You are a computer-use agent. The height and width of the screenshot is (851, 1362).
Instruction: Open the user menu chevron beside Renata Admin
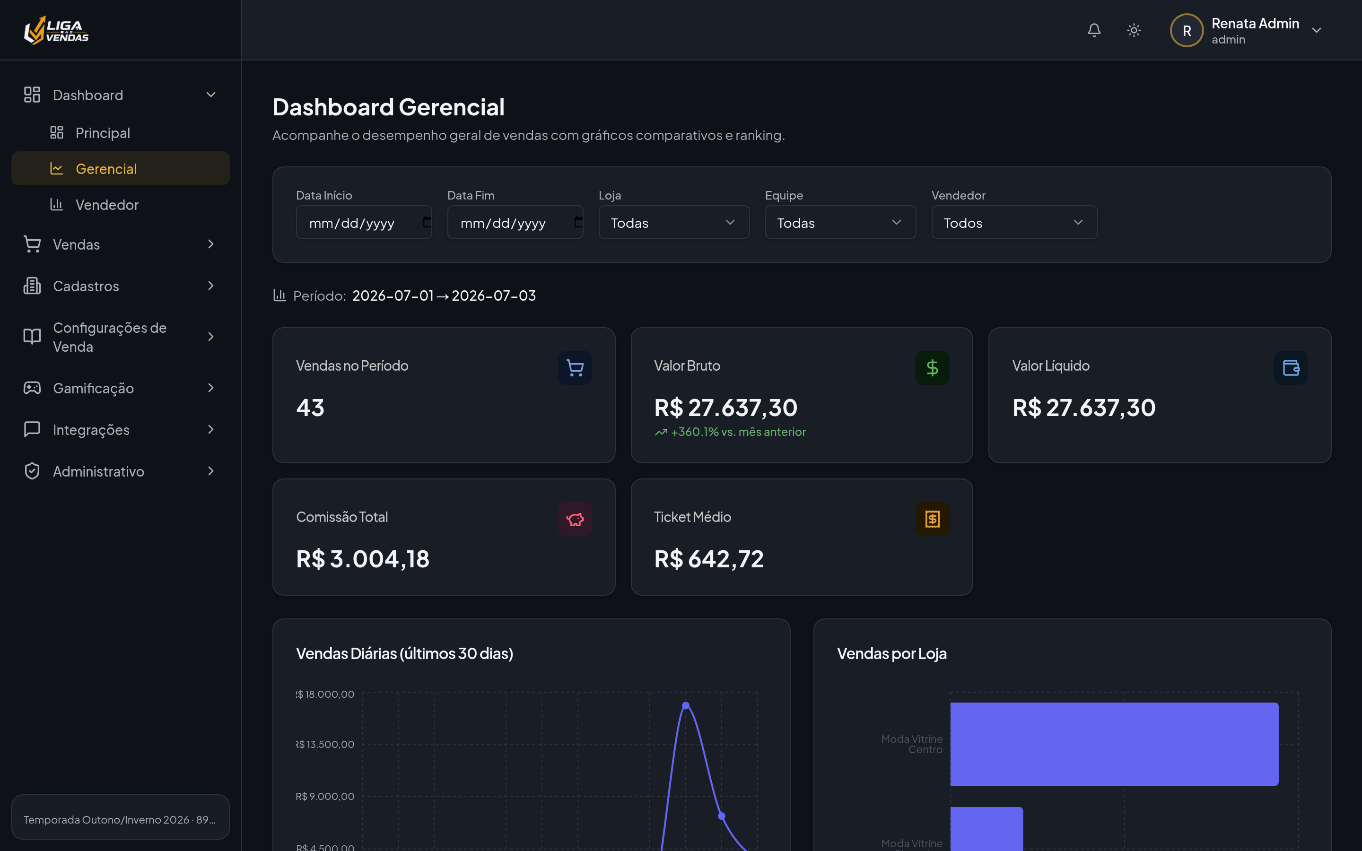coord(1317,30)
